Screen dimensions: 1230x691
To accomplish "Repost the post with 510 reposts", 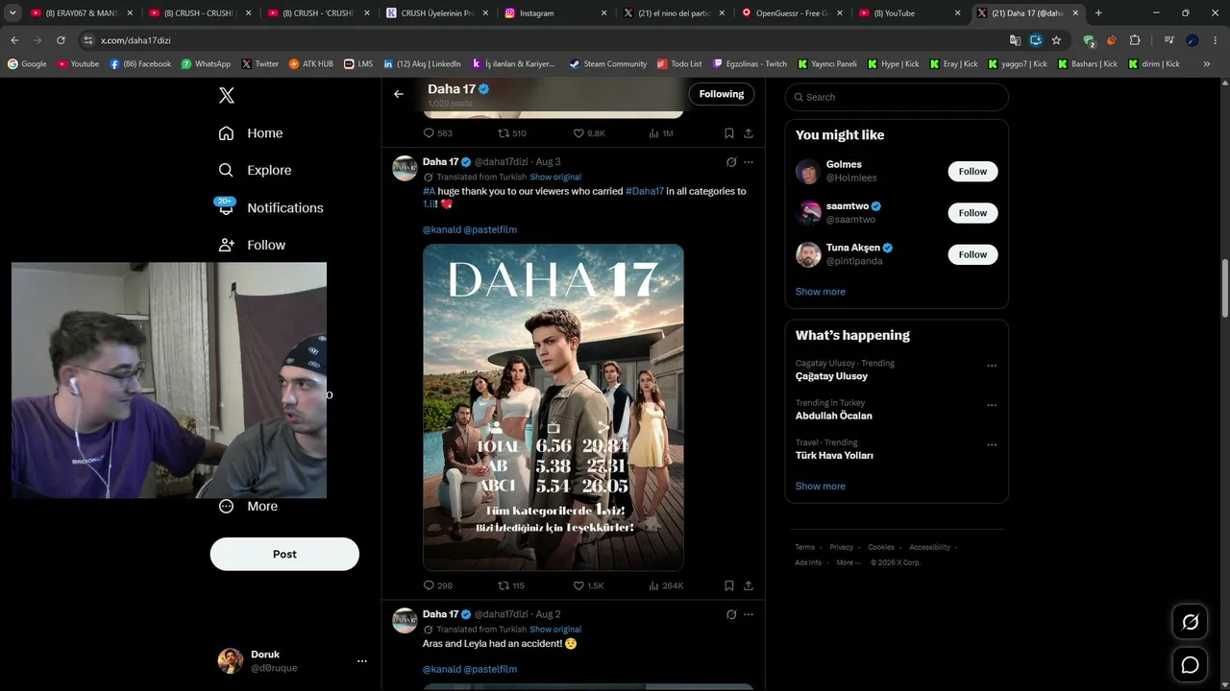I will click(511, 133).
